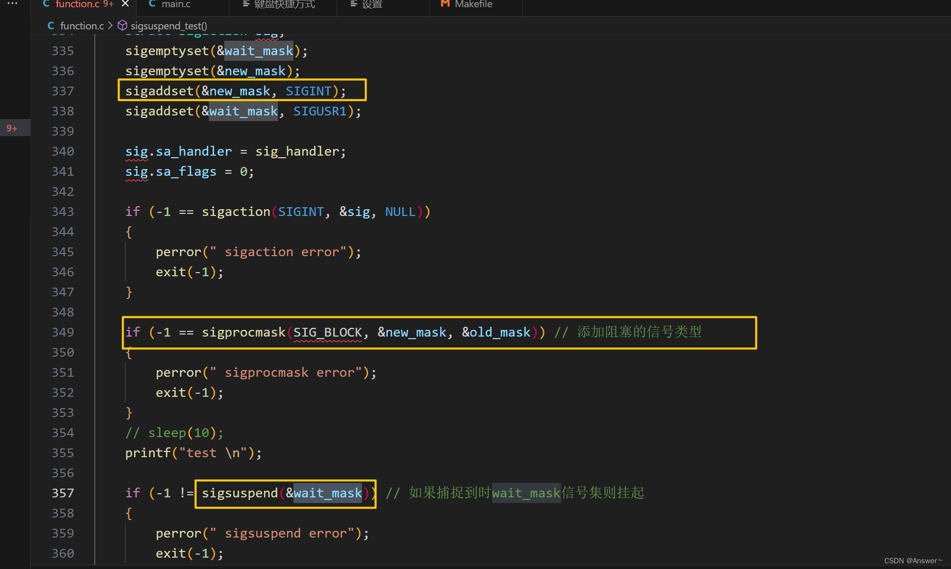Click line number 343

click(x=63, y=212)
